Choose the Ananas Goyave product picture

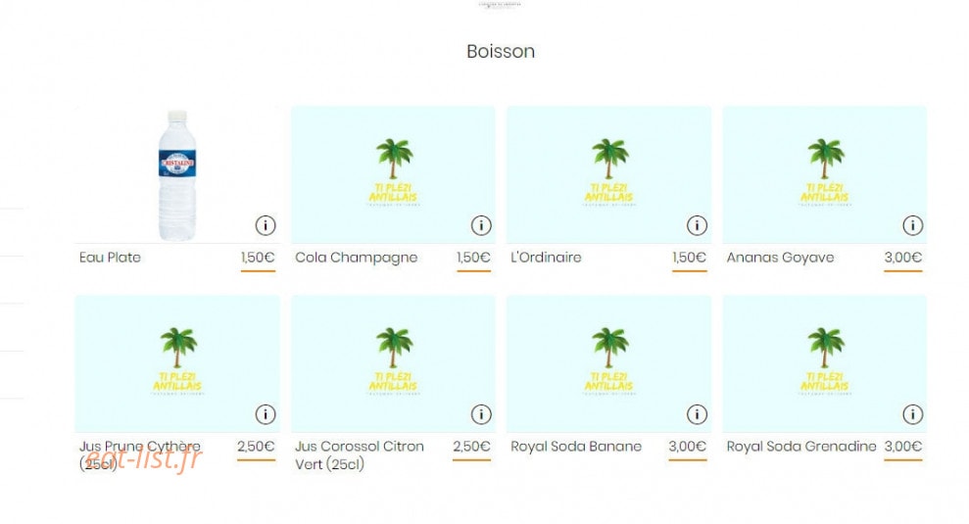coord(824,175)
